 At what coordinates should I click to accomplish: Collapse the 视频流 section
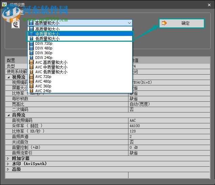click(8, 77)
